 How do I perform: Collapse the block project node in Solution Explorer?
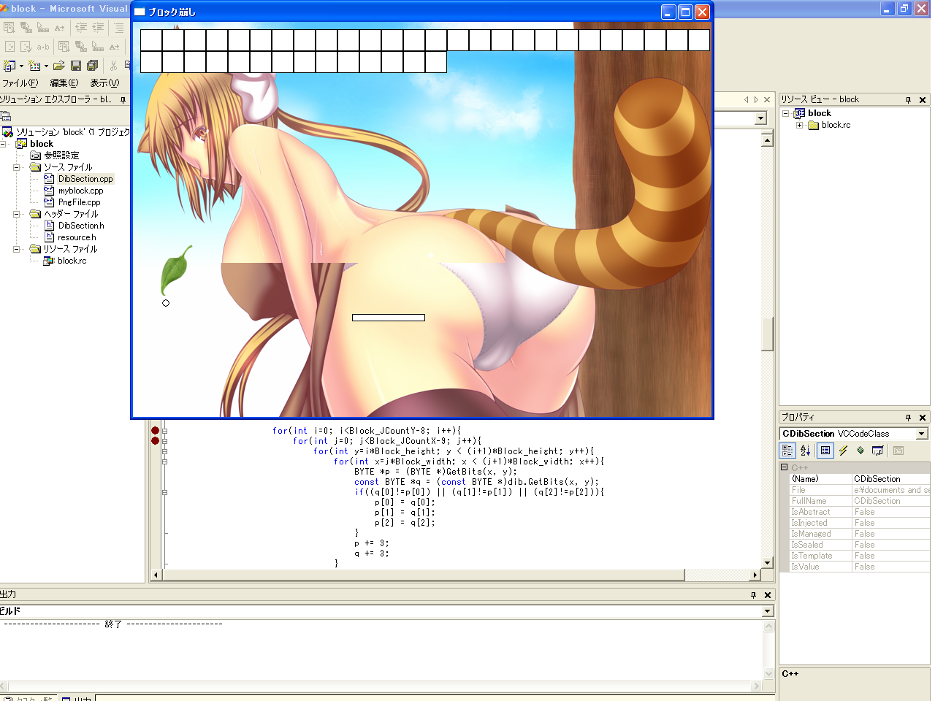pos(3,144)
